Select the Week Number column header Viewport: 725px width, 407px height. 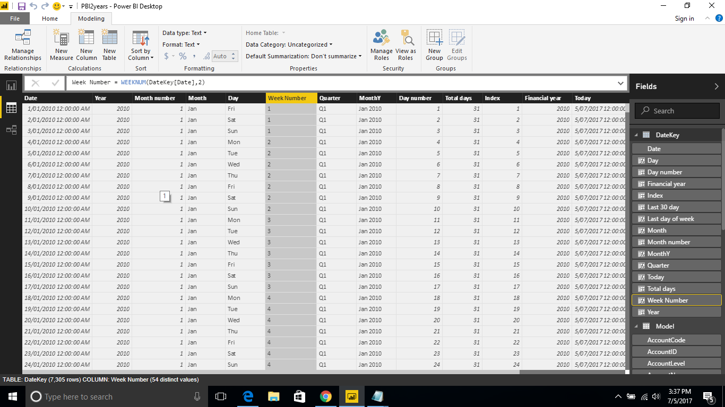[291, 98]
